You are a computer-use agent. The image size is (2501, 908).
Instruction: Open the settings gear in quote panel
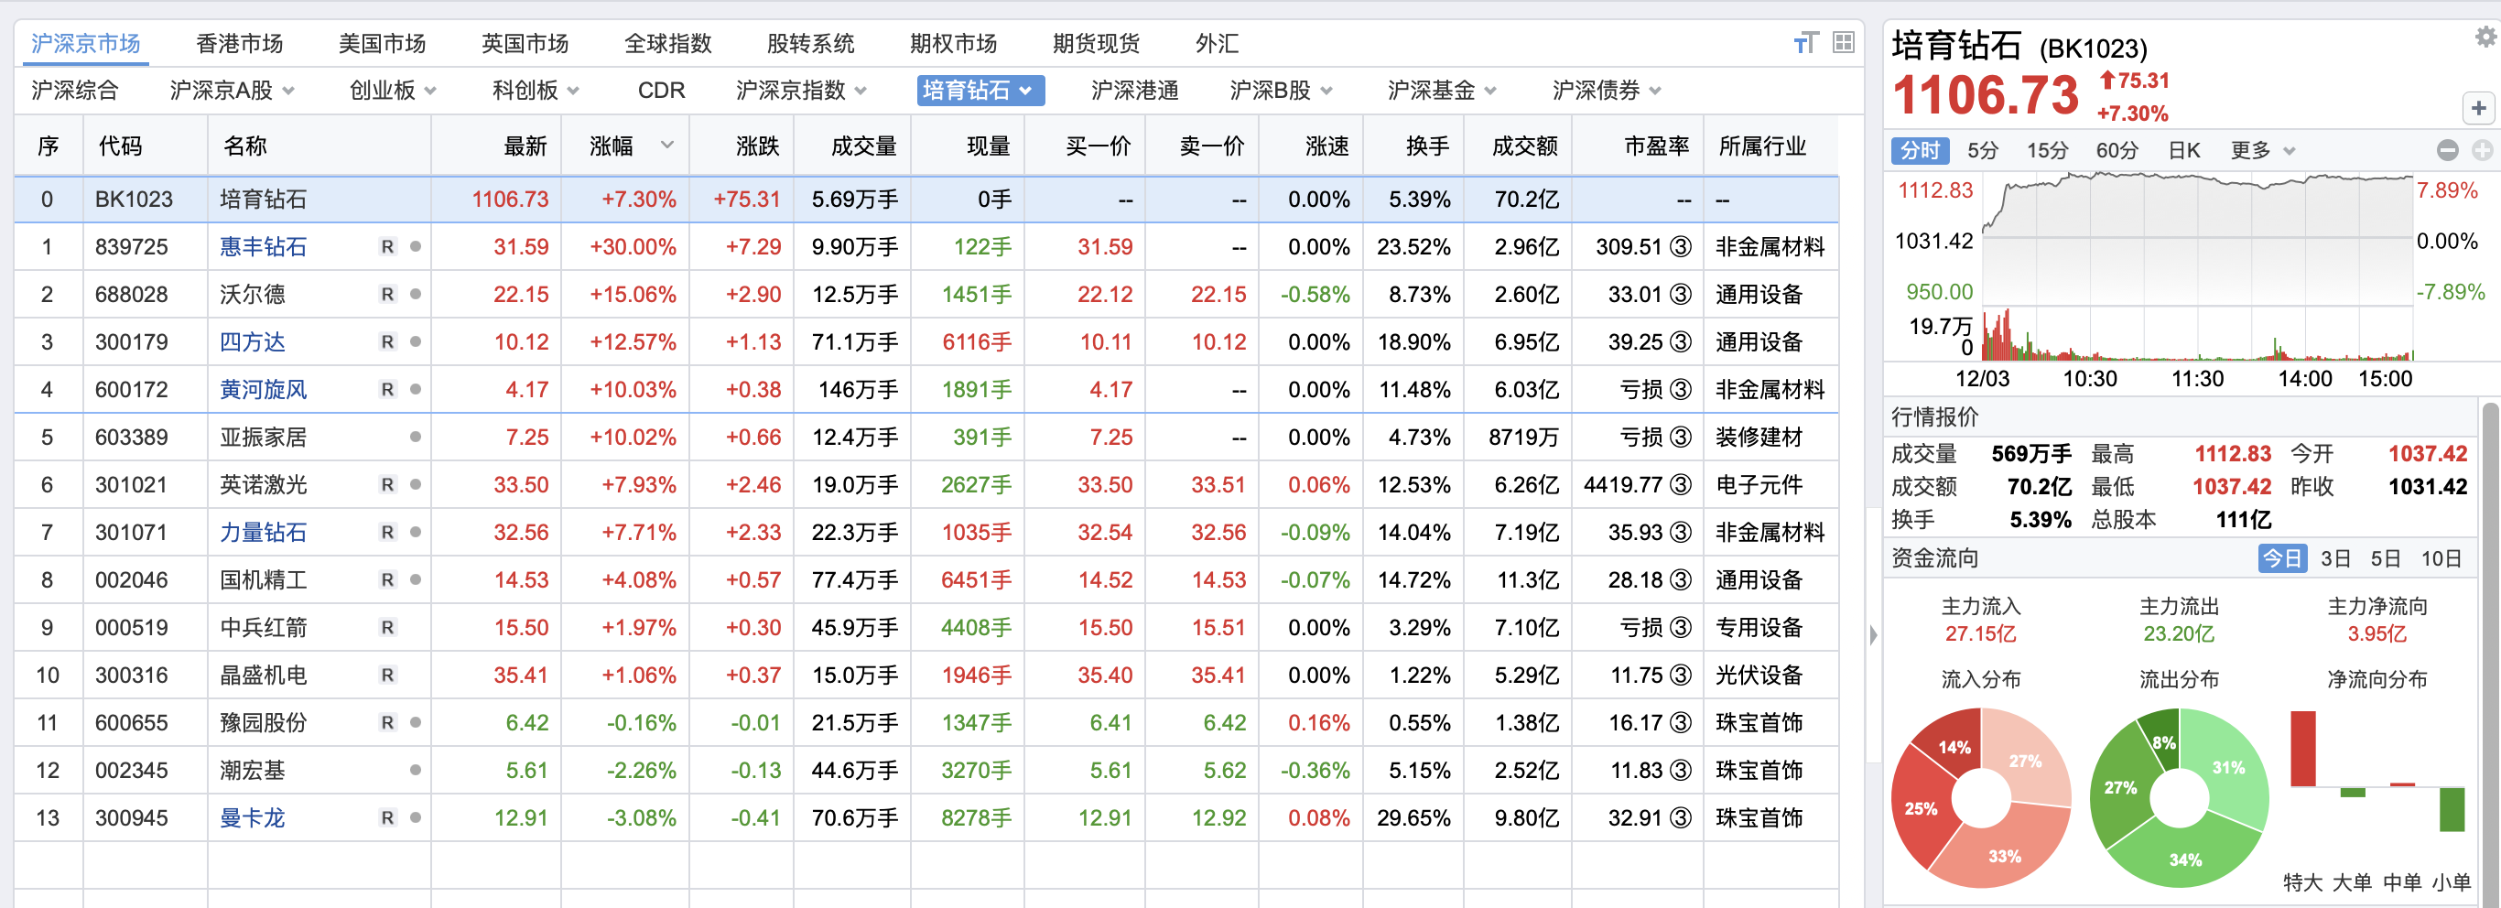[x=2486, y=37]
